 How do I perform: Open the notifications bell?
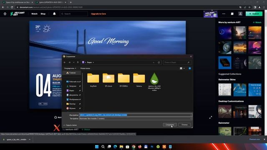point(54,14)
